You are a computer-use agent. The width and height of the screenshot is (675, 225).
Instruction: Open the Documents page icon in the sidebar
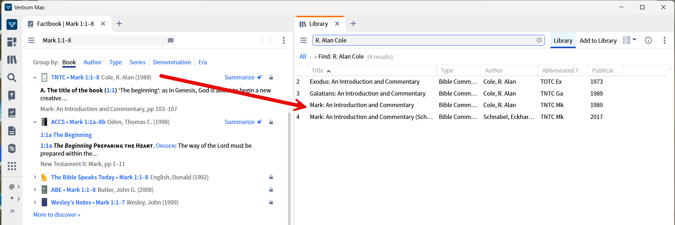(12, 130)
